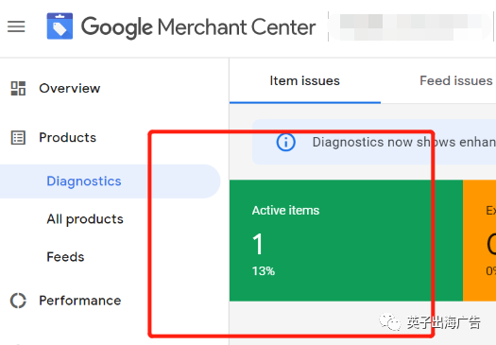Open Overview in the sidebar

pyautogui.click(x=70, y=88)
